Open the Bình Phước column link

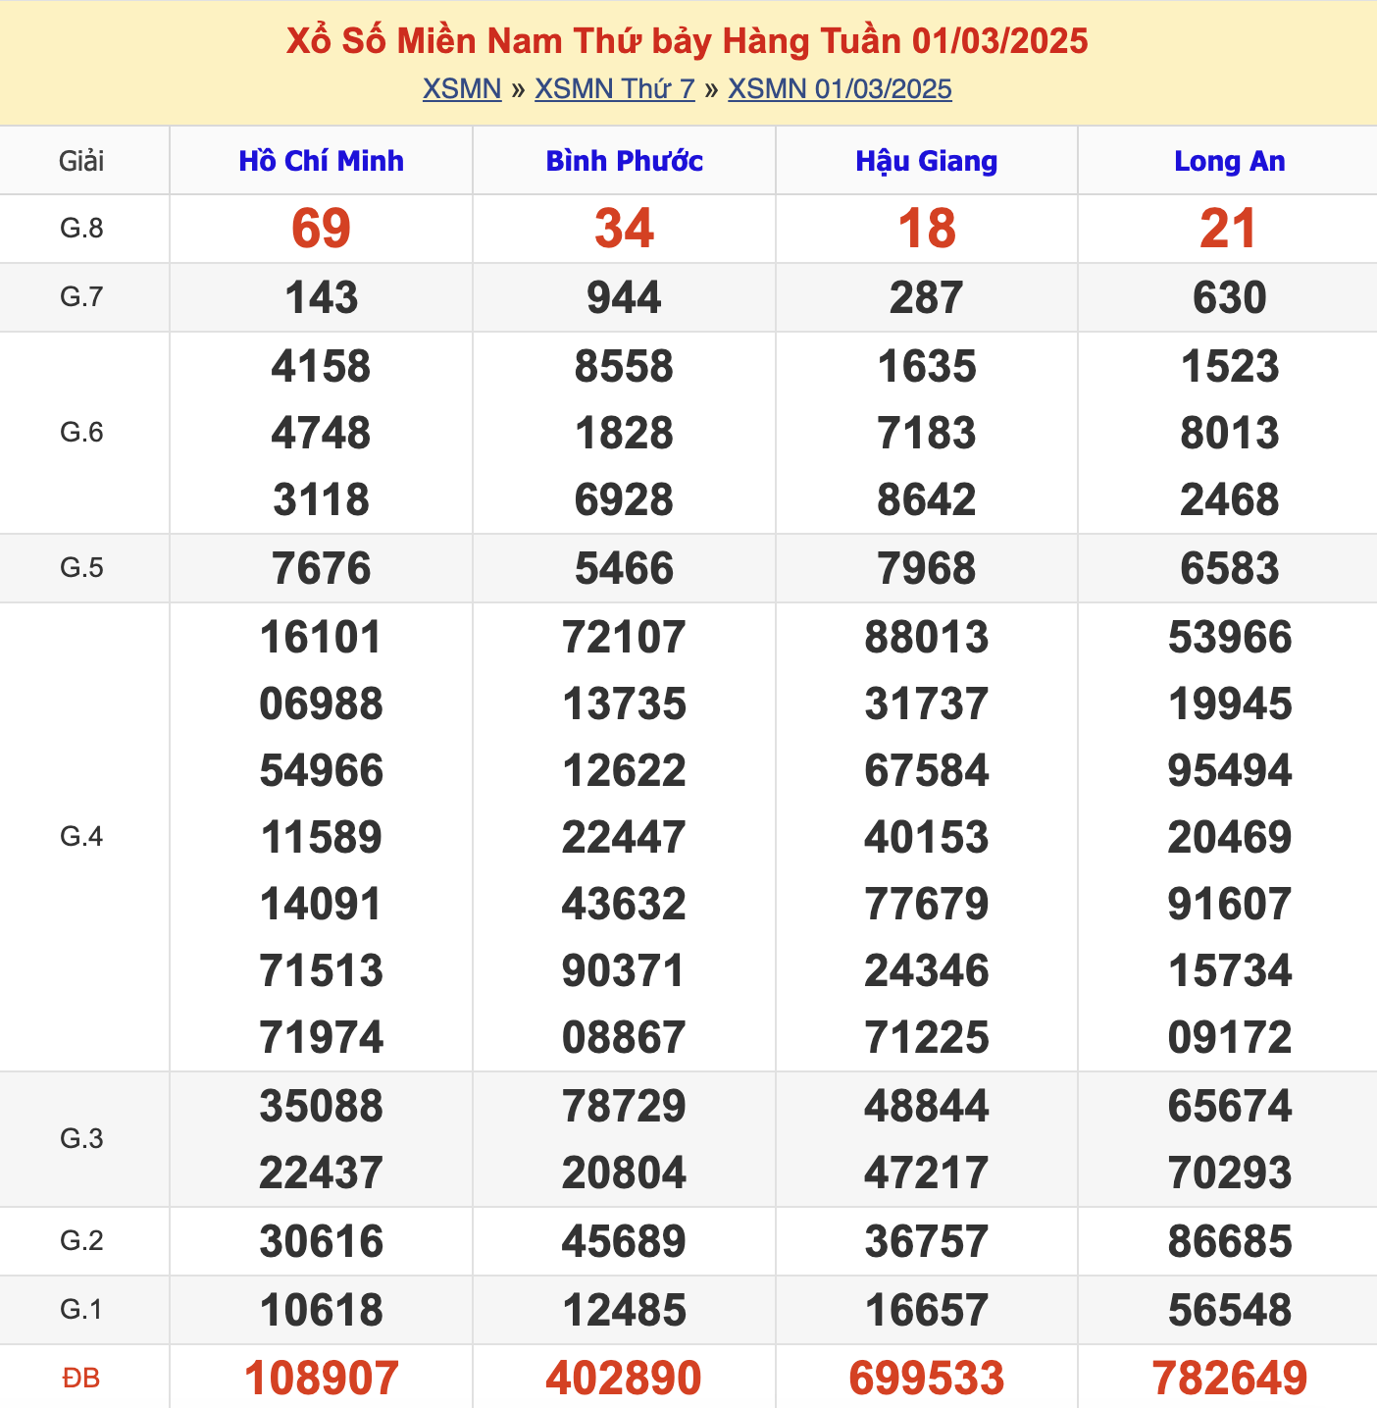click(624, 161)
